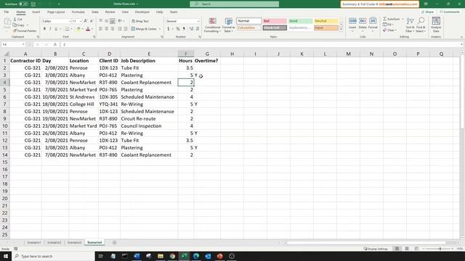Click the Middle Align icon

(107, 21)
